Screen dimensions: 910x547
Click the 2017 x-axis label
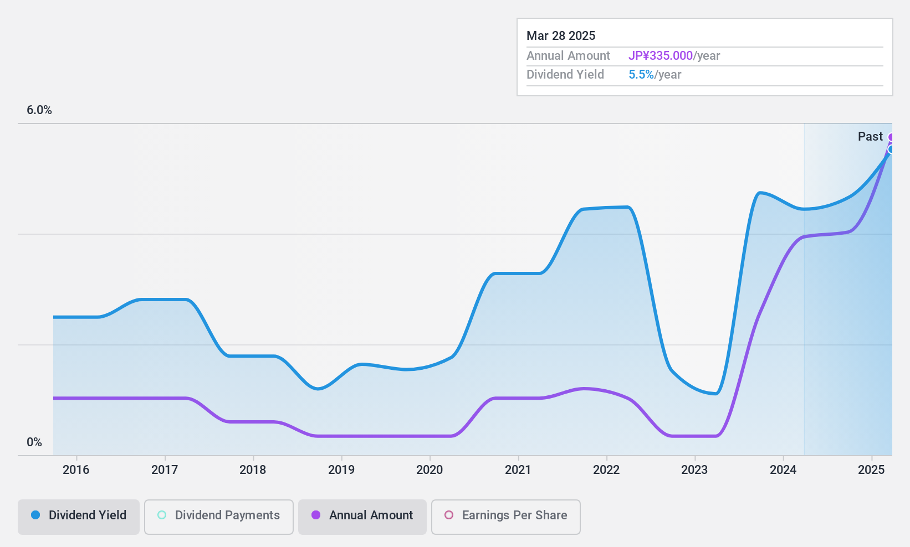point(165,470)
